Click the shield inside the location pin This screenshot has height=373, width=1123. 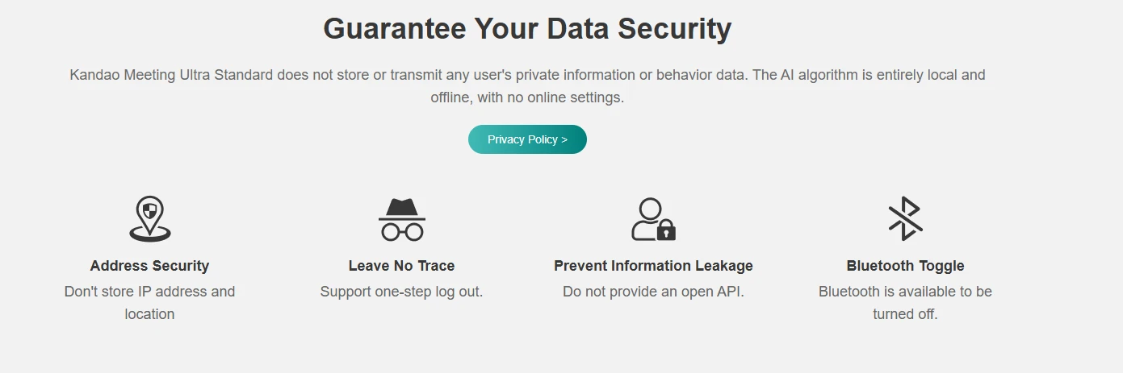click(x=149, y=212)
